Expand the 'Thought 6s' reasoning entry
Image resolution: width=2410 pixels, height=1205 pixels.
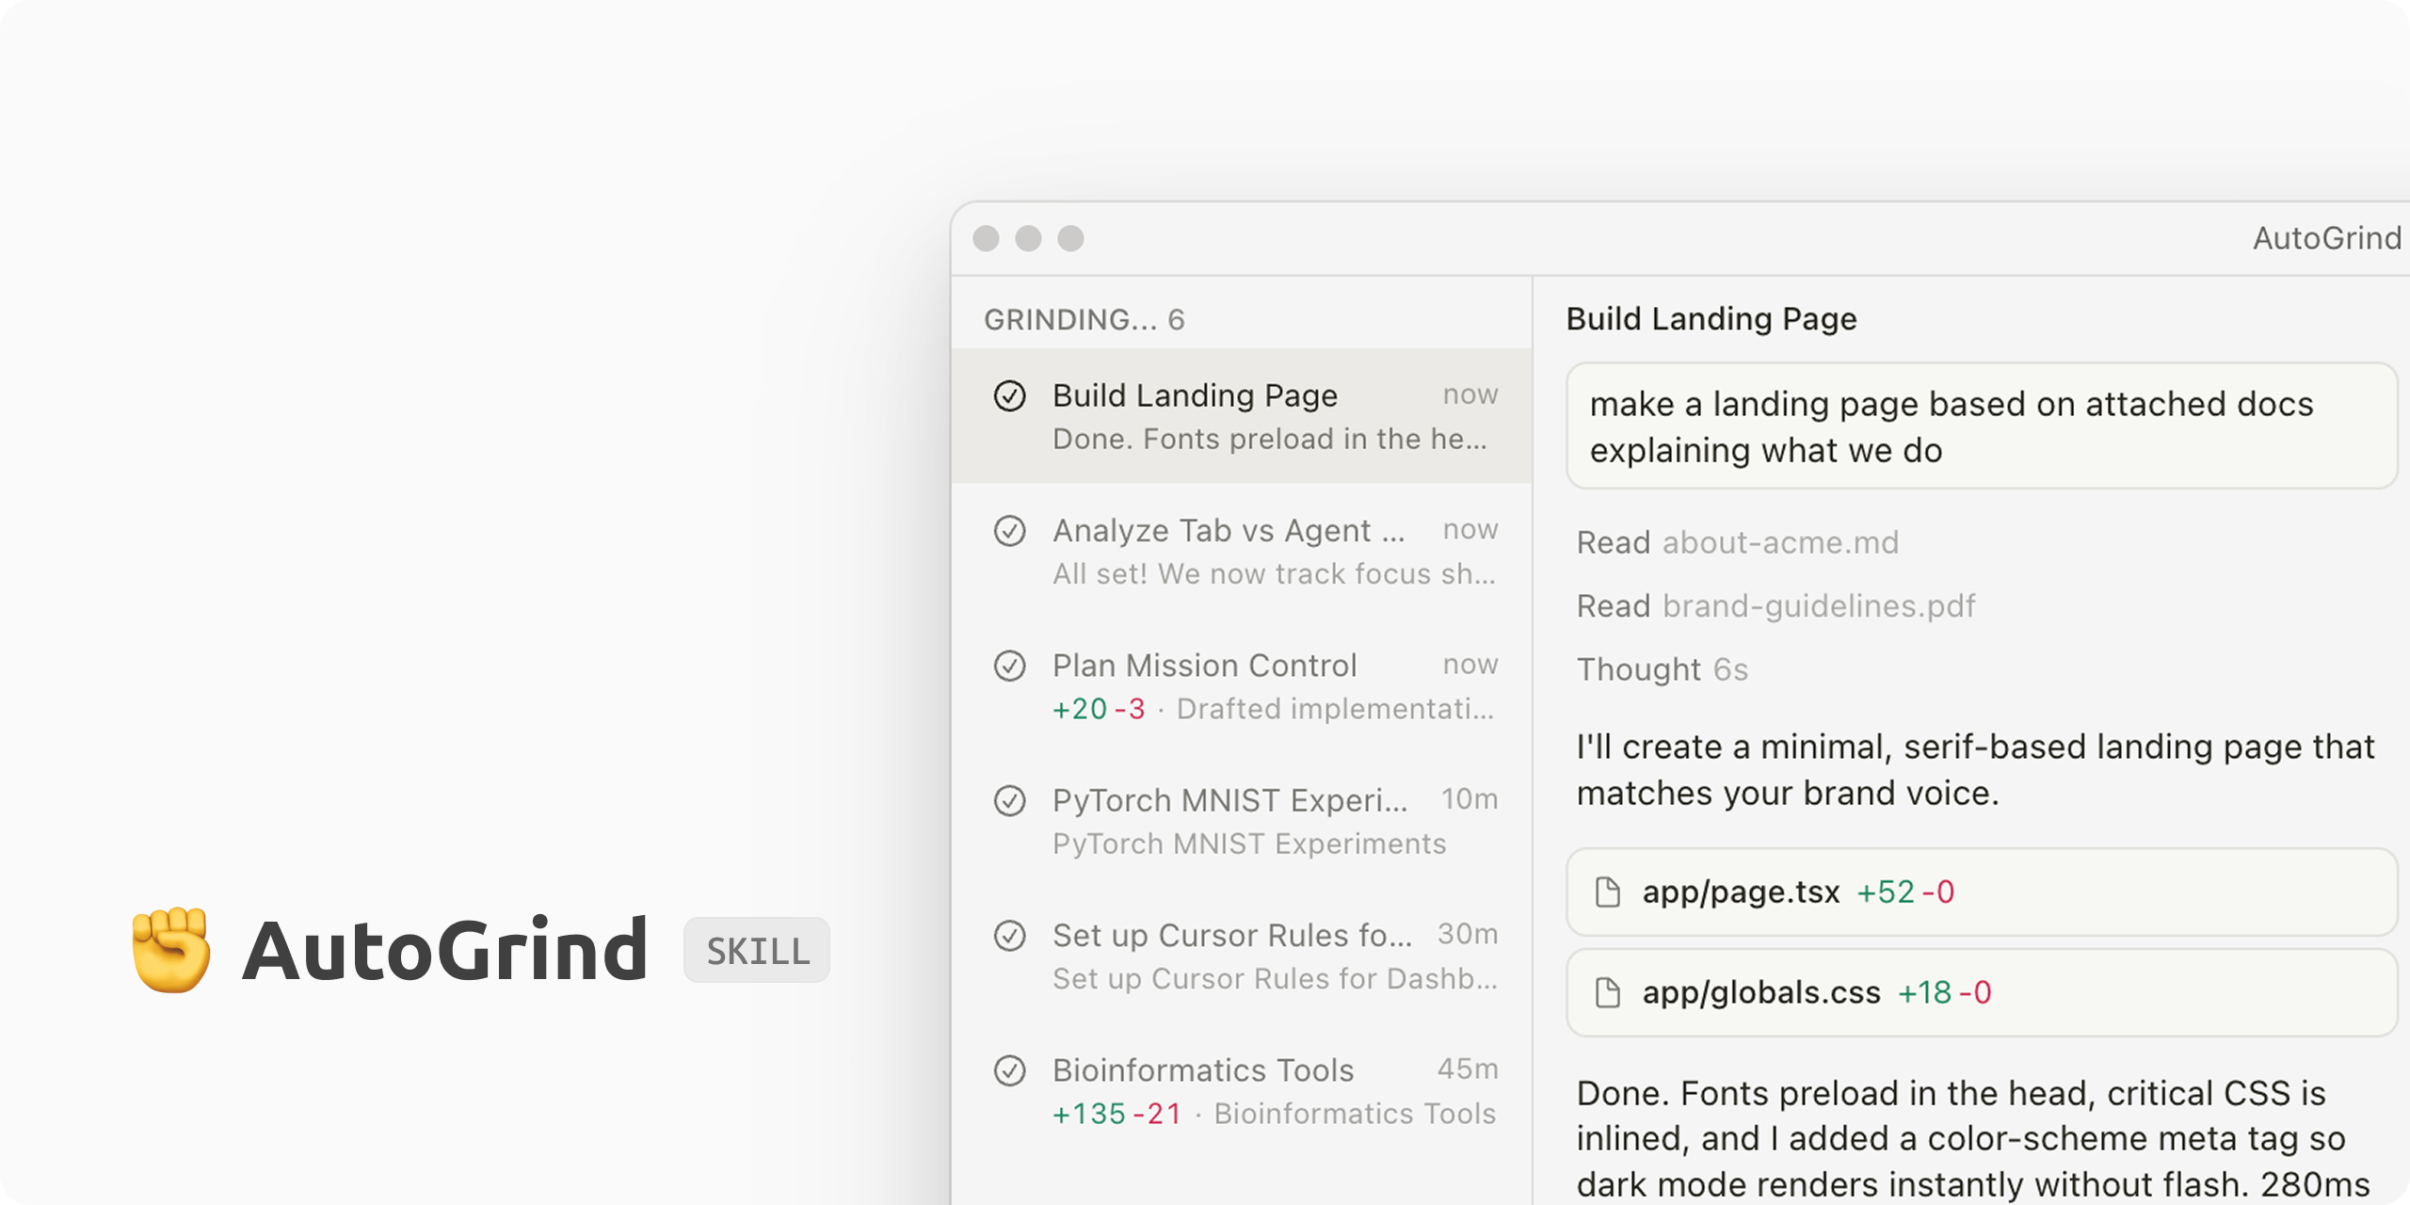coord(1662,669)
